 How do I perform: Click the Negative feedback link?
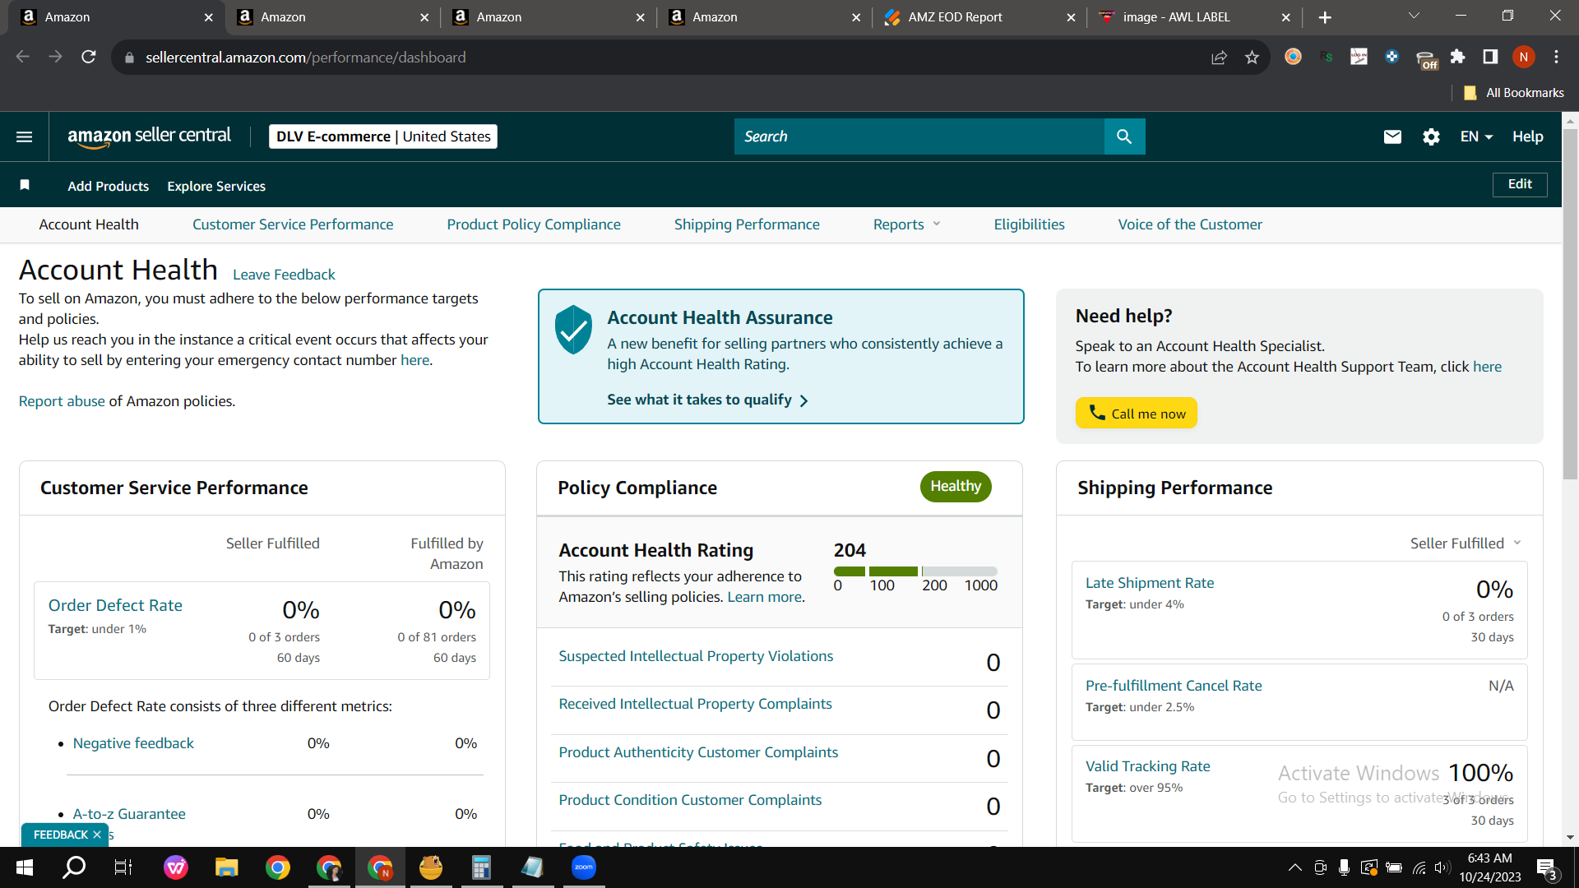133,743
